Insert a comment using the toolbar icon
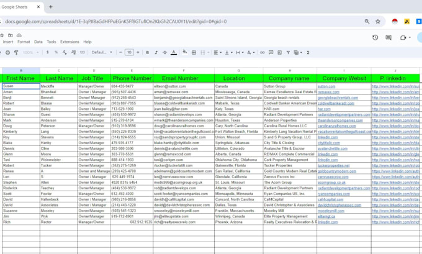422x254 pixels. coord(271,52)
